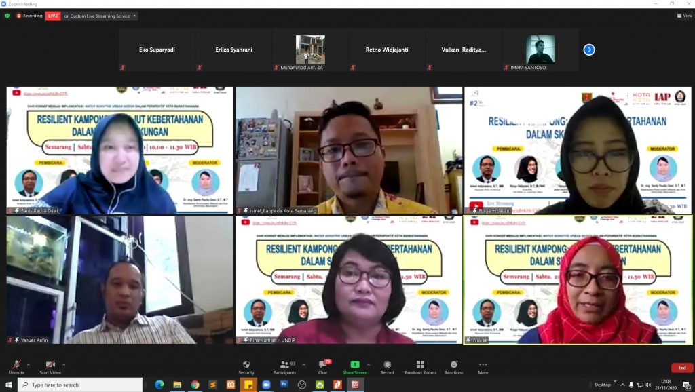Unmute the microphone
The image size is (695, 392).
click(x=16, y=366)
